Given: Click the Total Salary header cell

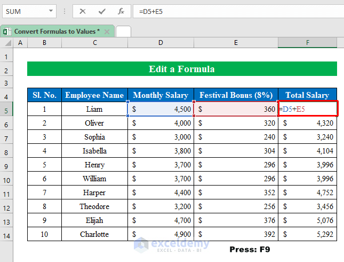Looking at the screenshot, I should tap(308, 95).
